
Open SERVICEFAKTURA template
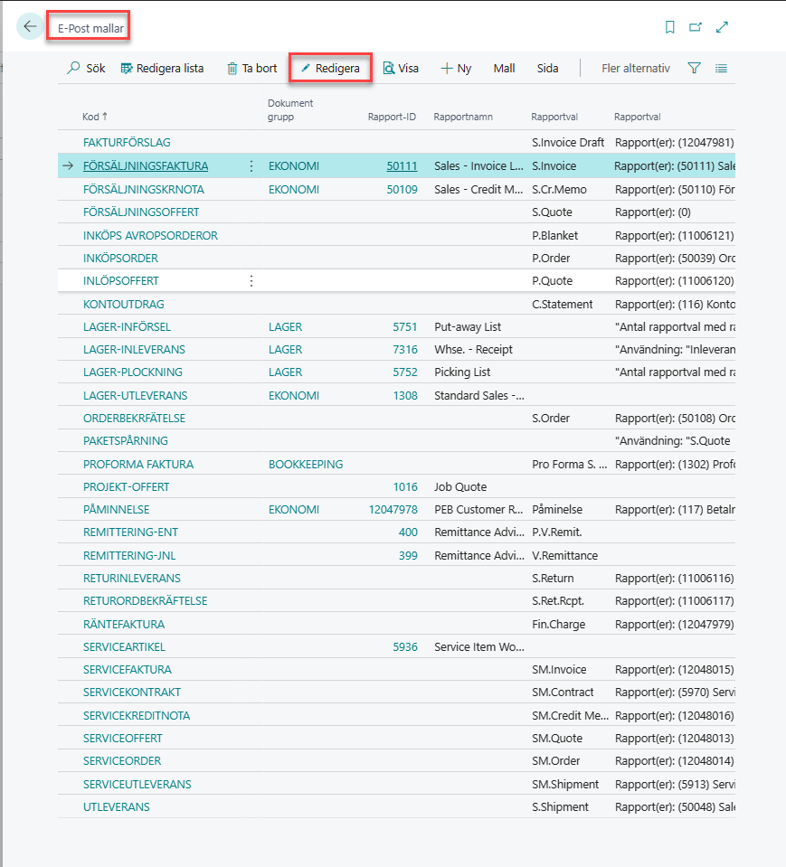(x=128, y=670)
